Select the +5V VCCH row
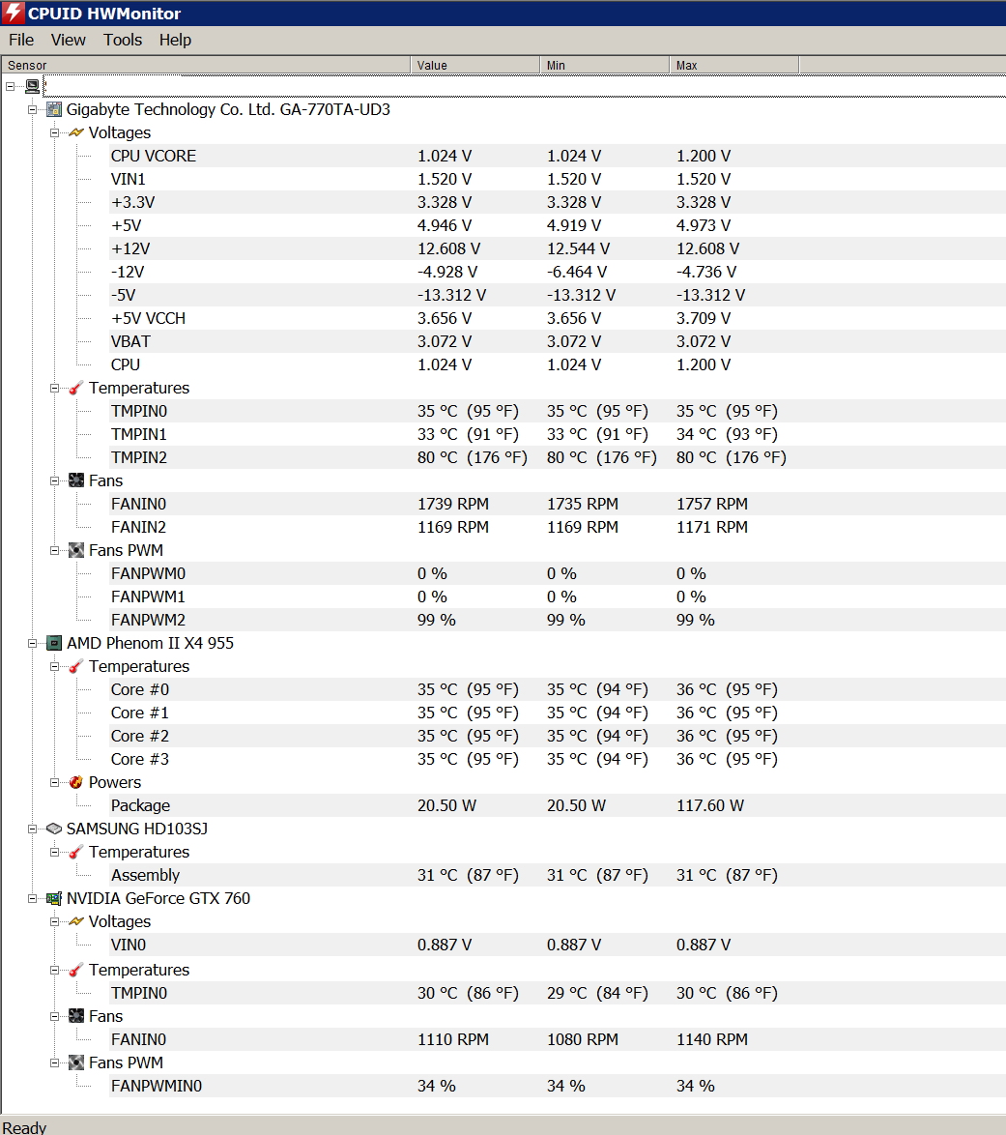Image resolution: width=1006 pixels, height=1135 pixels. click(x=558, y=318)
